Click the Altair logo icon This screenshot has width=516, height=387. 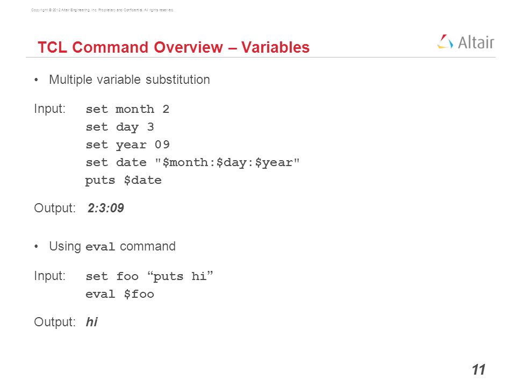445,42
